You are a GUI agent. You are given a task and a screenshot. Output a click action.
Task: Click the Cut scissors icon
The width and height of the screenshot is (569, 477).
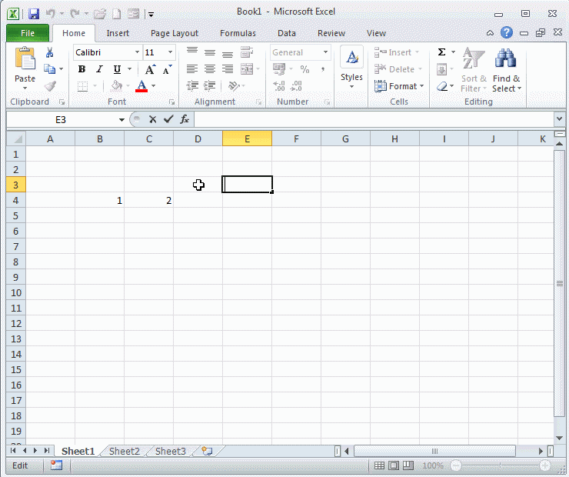[x=50, y=52]
